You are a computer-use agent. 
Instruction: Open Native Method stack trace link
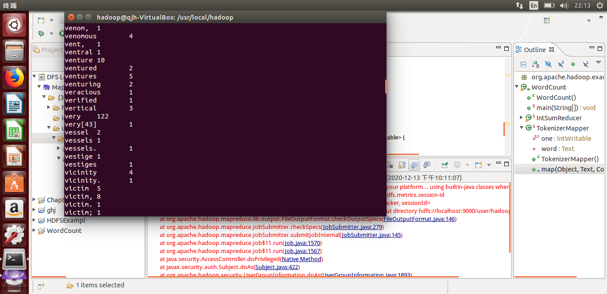301,259
